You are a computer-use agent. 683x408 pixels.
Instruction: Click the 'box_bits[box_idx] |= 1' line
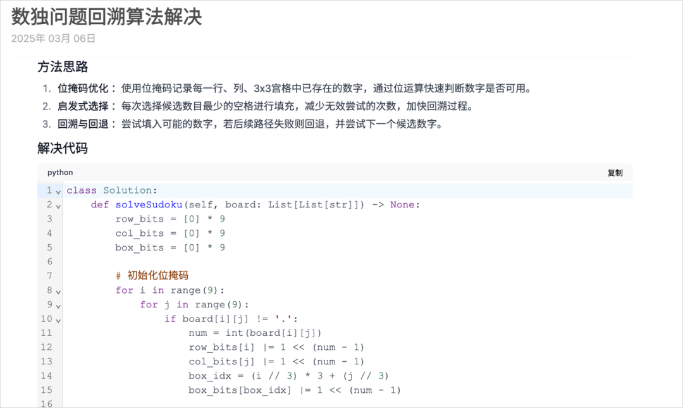(295, 390)
